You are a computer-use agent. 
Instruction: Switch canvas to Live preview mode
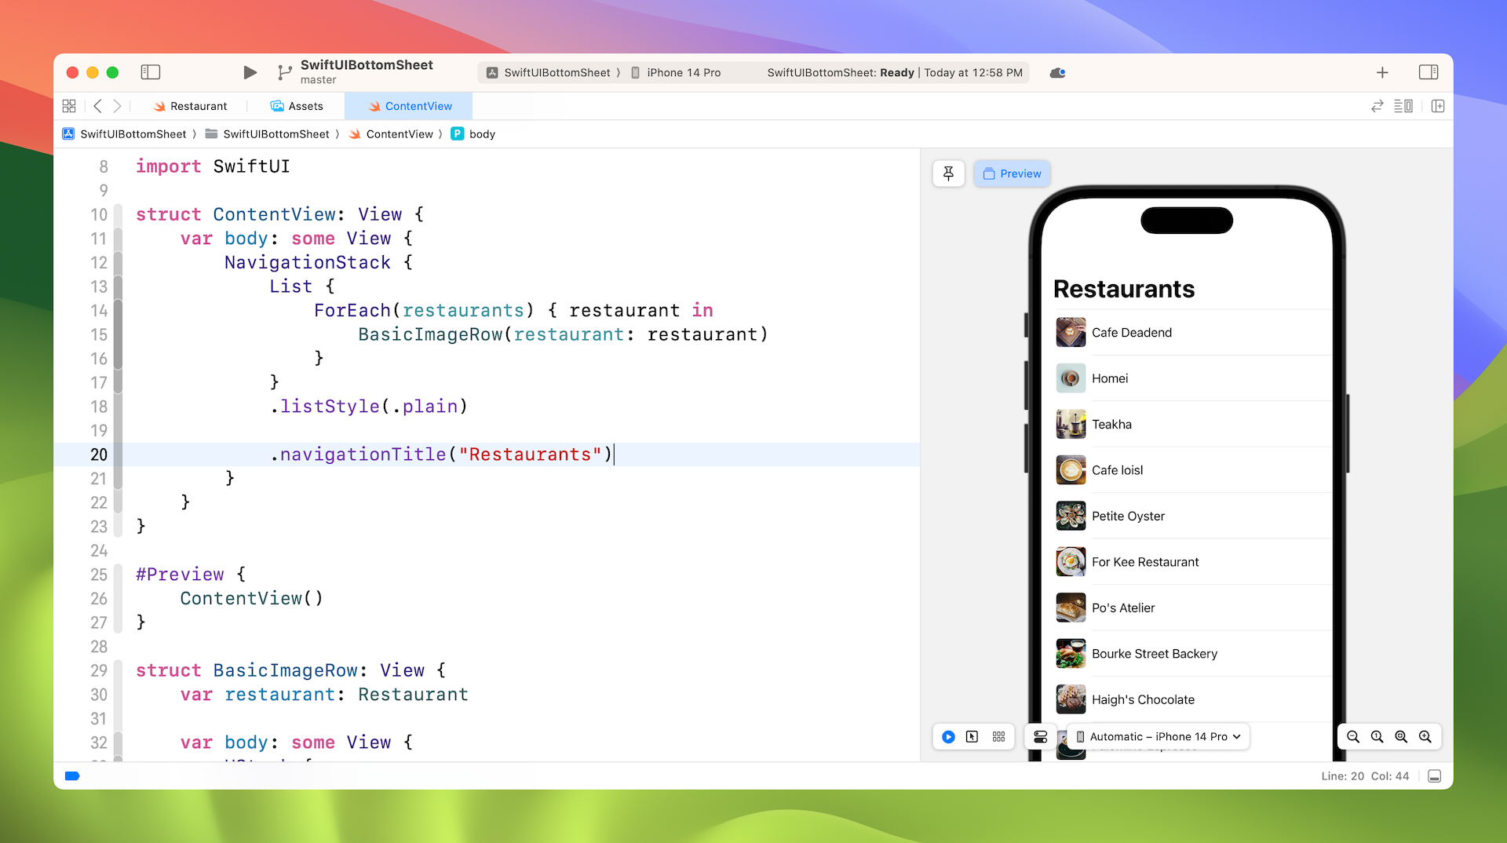[x=948, y=737]
